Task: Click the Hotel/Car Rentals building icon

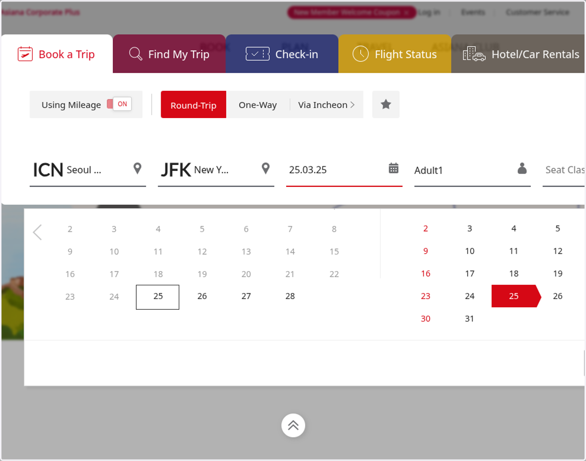Action: (x=474, y=54)
